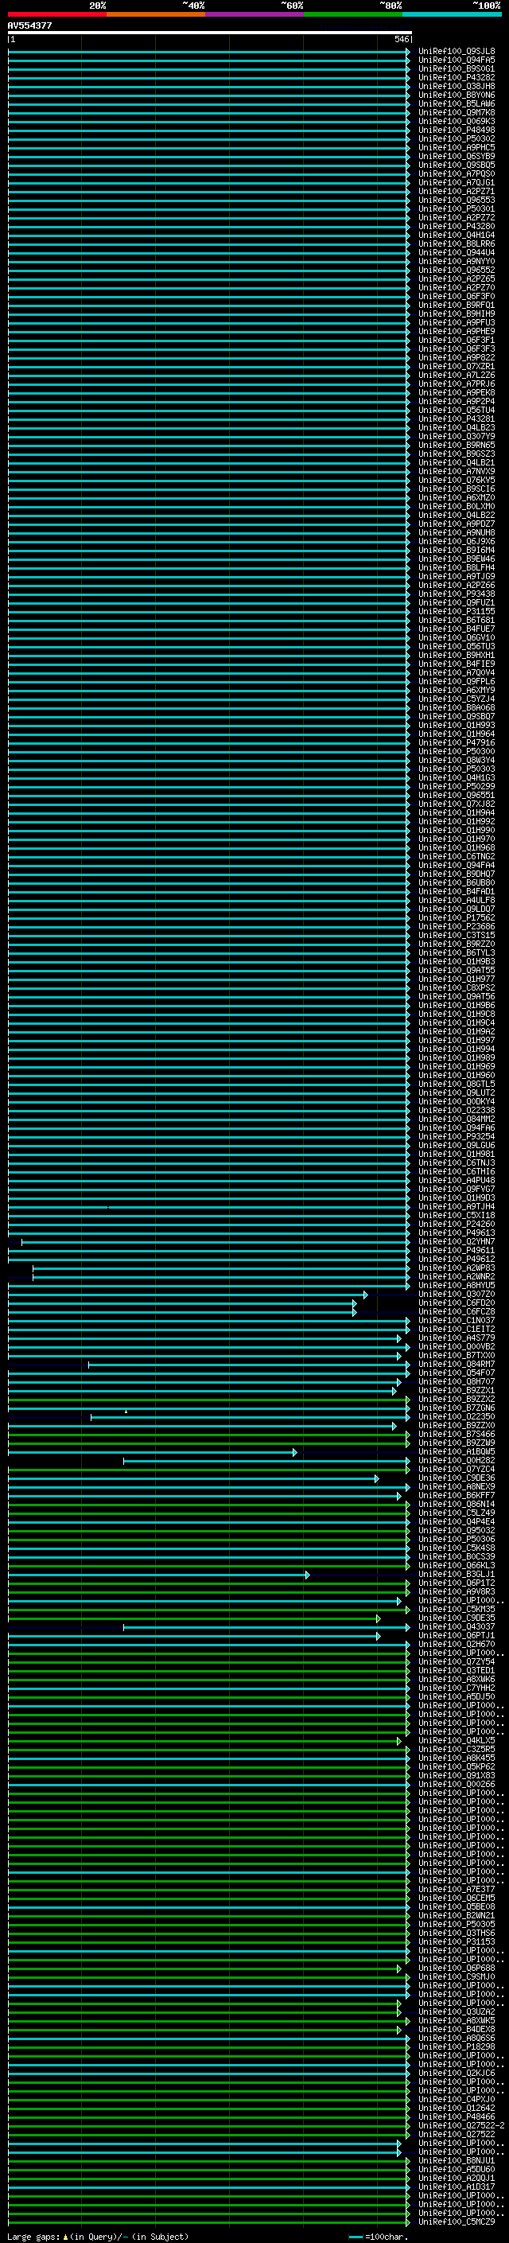Click the green ~80% identity legend bar
509x2243 pixels.
coord(353,14)
